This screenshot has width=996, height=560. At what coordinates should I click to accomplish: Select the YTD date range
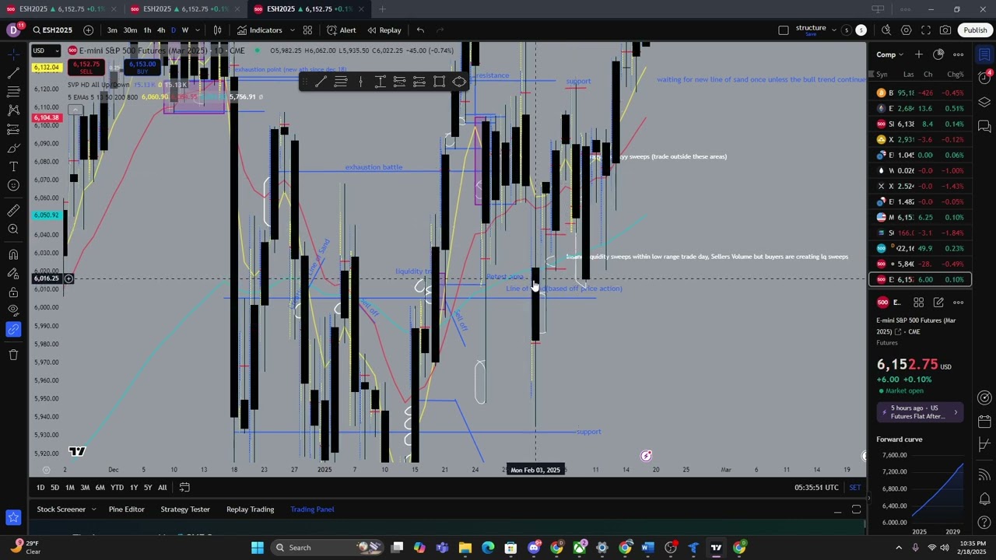pyautogui.click(x=117, y=488)
